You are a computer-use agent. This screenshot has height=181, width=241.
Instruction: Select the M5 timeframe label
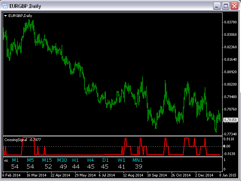(30, 160)
